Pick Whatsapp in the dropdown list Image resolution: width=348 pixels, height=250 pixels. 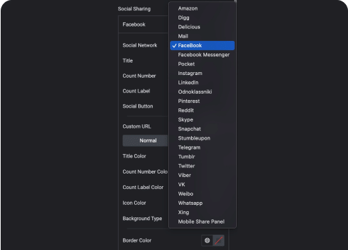pyautogui.click(x=202, y=203)
